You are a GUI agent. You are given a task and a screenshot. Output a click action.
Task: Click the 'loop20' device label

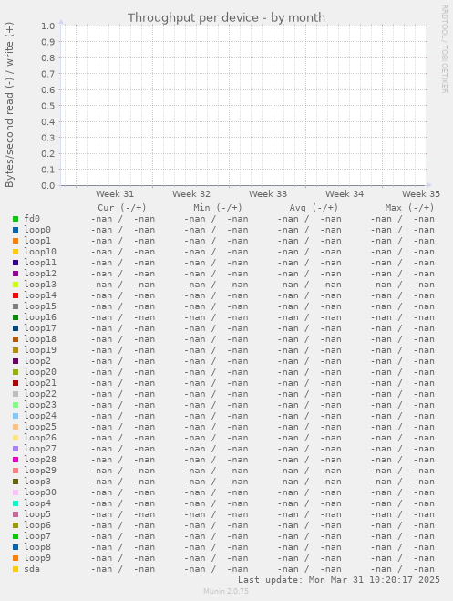click(40, 372)
